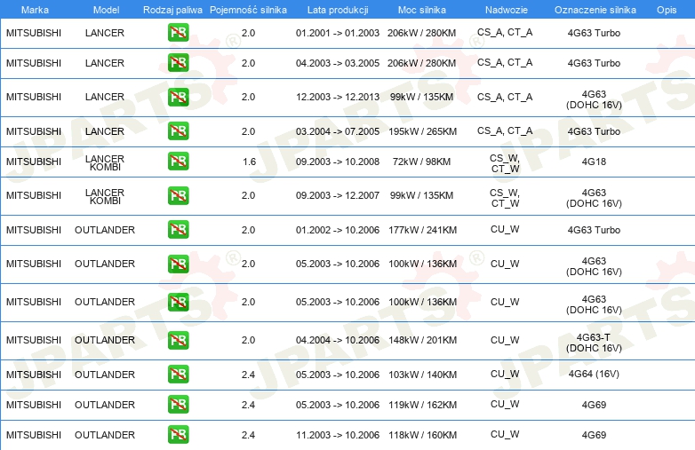Click the power value 195kW / 265KM
The image size is (695, 450).
[x=422, y=131]
